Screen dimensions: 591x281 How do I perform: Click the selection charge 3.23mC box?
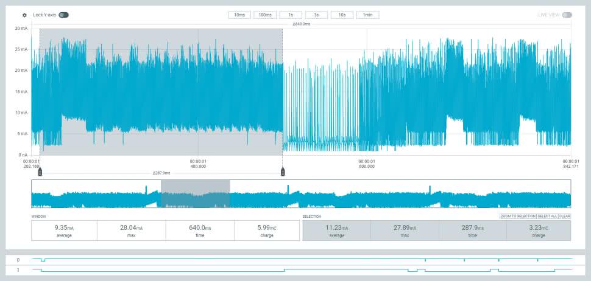point(538,231)
